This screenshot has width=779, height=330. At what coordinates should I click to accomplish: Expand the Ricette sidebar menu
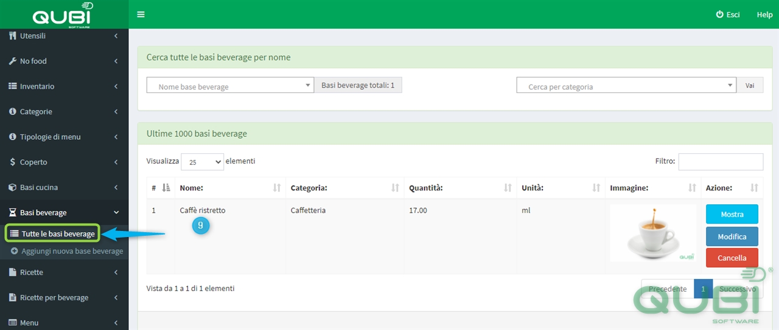click(x=64, y=272)
